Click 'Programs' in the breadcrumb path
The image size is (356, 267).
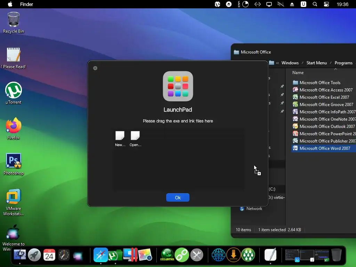(343, 63)
